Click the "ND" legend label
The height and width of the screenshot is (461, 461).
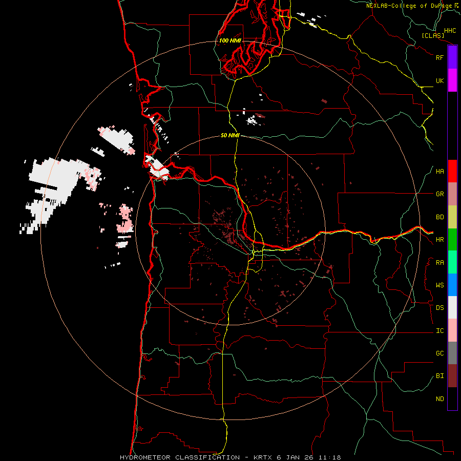pyautogui.click(x=439, y=399)
